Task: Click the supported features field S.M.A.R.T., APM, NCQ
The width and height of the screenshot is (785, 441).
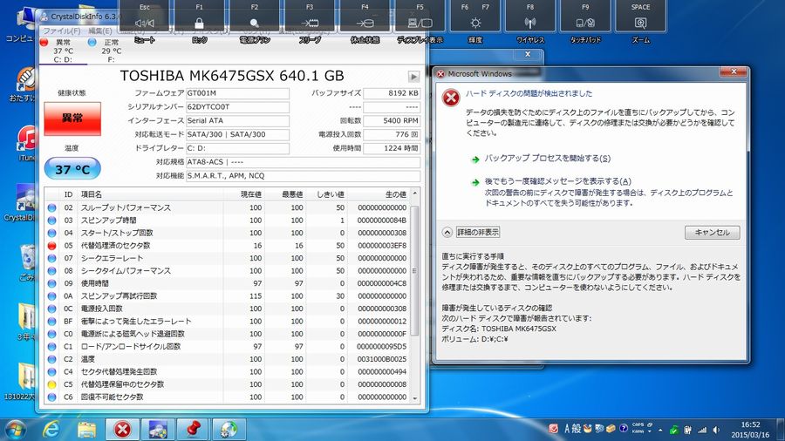Action: 303,176
